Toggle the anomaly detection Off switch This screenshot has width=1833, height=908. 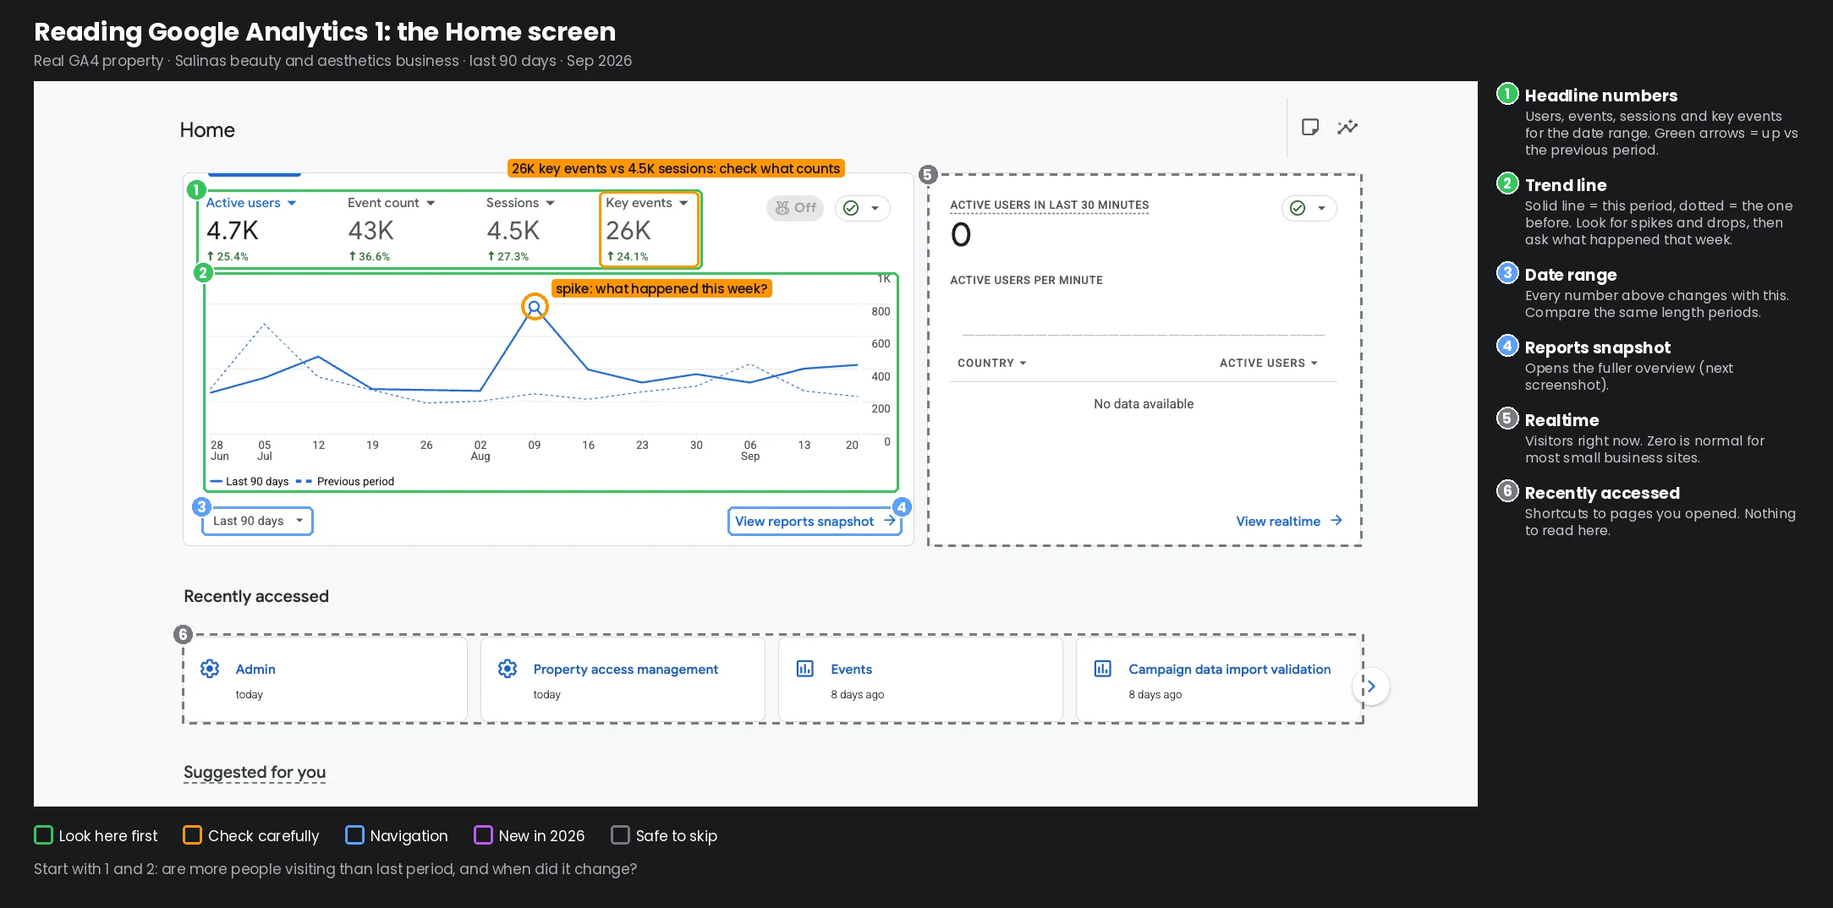click(x=795, y=208)
